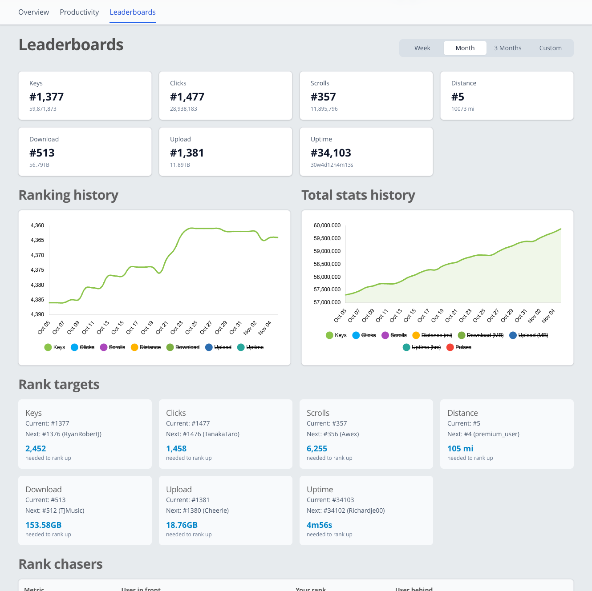Open the Custom time range option
Screen dimensions: 592x591
click(x=550, y=48)
